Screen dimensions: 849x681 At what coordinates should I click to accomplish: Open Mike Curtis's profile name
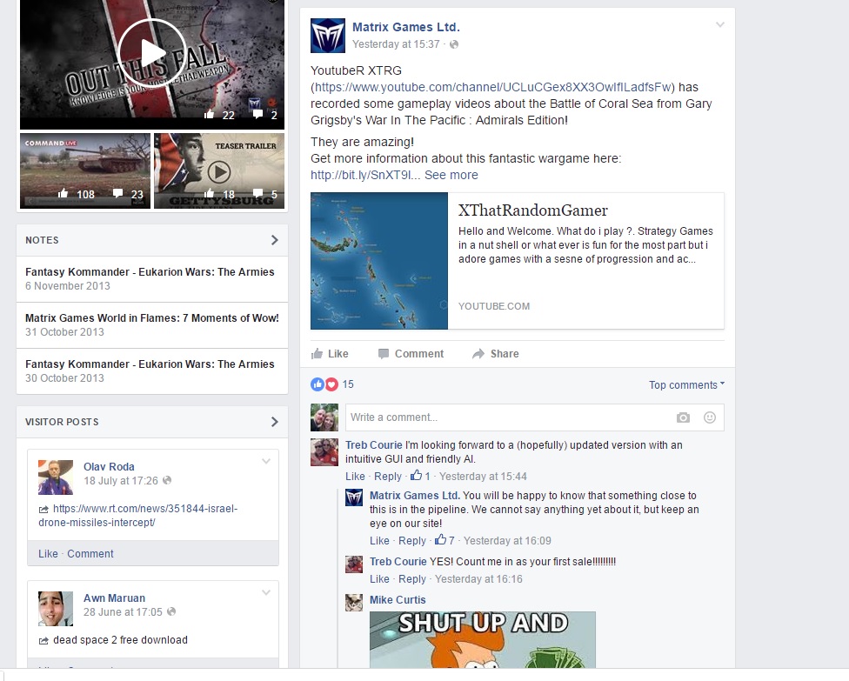[398, 600]
